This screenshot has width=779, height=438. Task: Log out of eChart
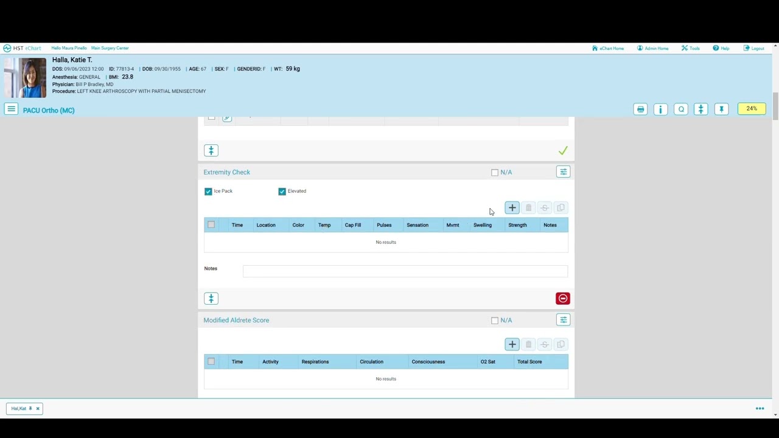coord(753,48)
